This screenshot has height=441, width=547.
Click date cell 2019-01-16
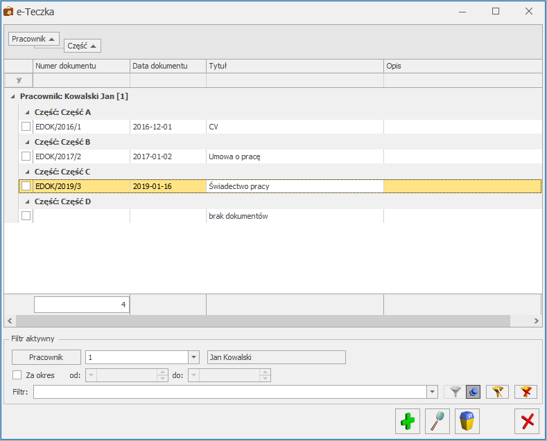point(168,186)
